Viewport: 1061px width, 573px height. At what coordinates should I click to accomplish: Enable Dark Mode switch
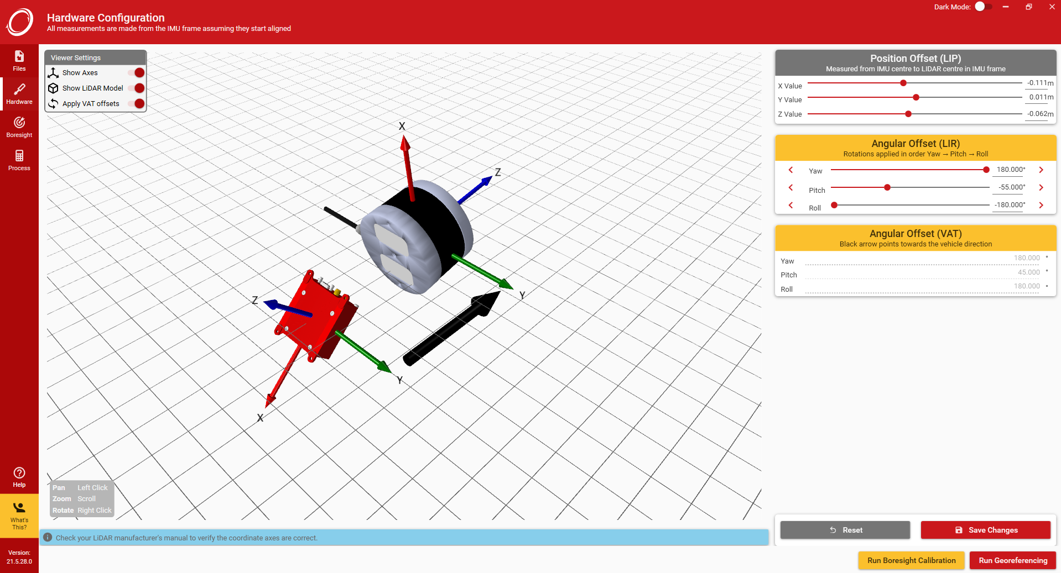pos(983,7)
